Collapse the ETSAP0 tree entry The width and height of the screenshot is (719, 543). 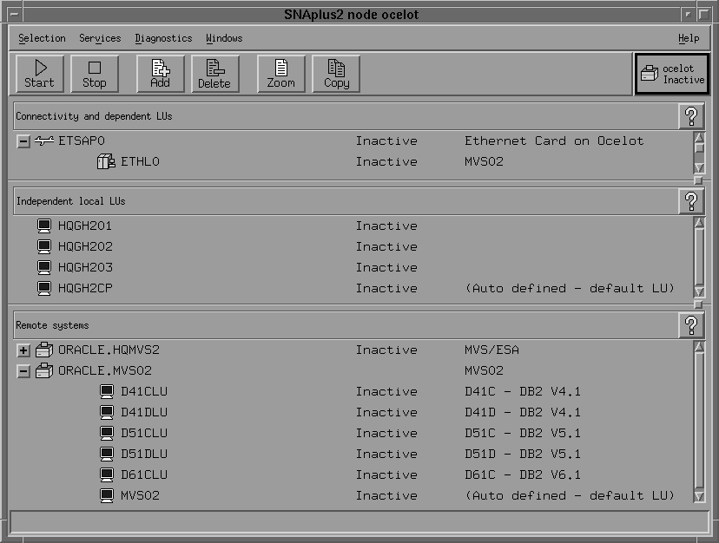(x=23, y=140)
